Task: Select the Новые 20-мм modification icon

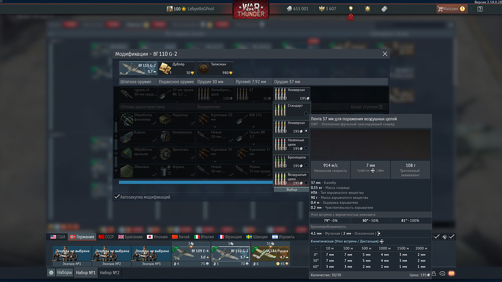Action: (x=204, y=136)
